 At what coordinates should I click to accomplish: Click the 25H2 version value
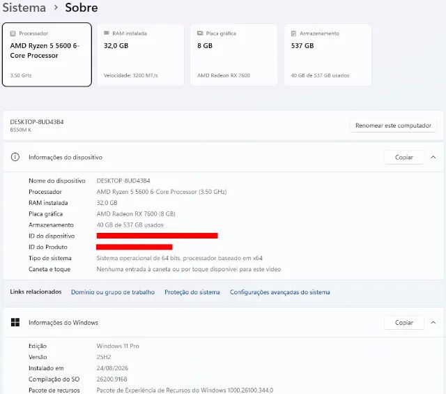104,357
